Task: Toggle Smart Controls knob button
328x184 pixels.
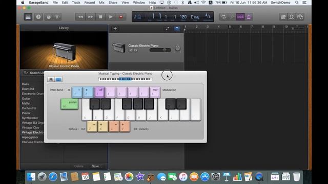Action: (49, 17)
